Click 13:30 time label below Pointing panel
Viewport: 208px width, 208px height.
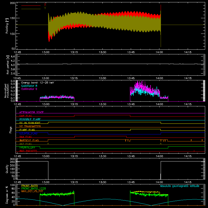102,52
